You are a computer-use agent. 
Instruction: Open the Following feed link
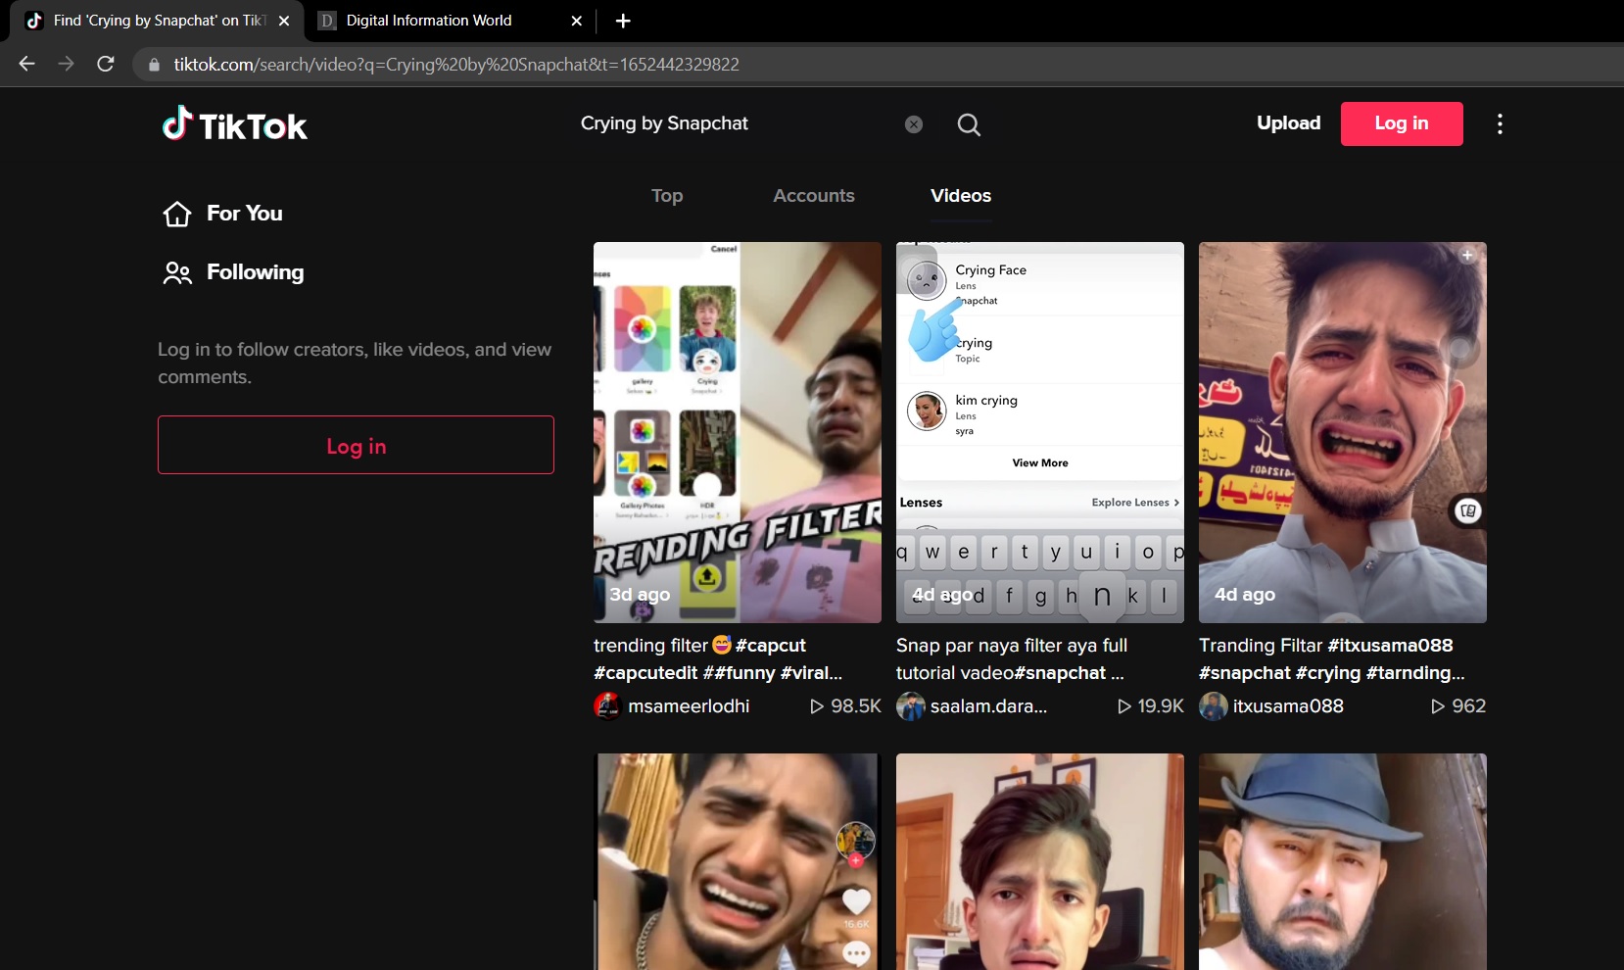255,272
